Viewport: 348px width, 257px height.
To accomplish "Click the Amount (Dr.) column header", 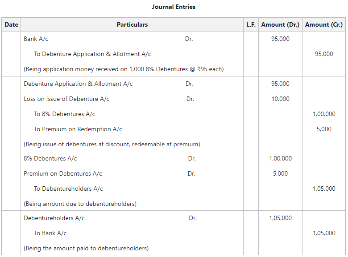I will click(280, 24).
